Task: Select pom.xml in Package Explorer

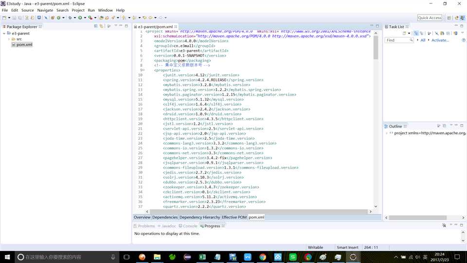Action: coord(24,44)
